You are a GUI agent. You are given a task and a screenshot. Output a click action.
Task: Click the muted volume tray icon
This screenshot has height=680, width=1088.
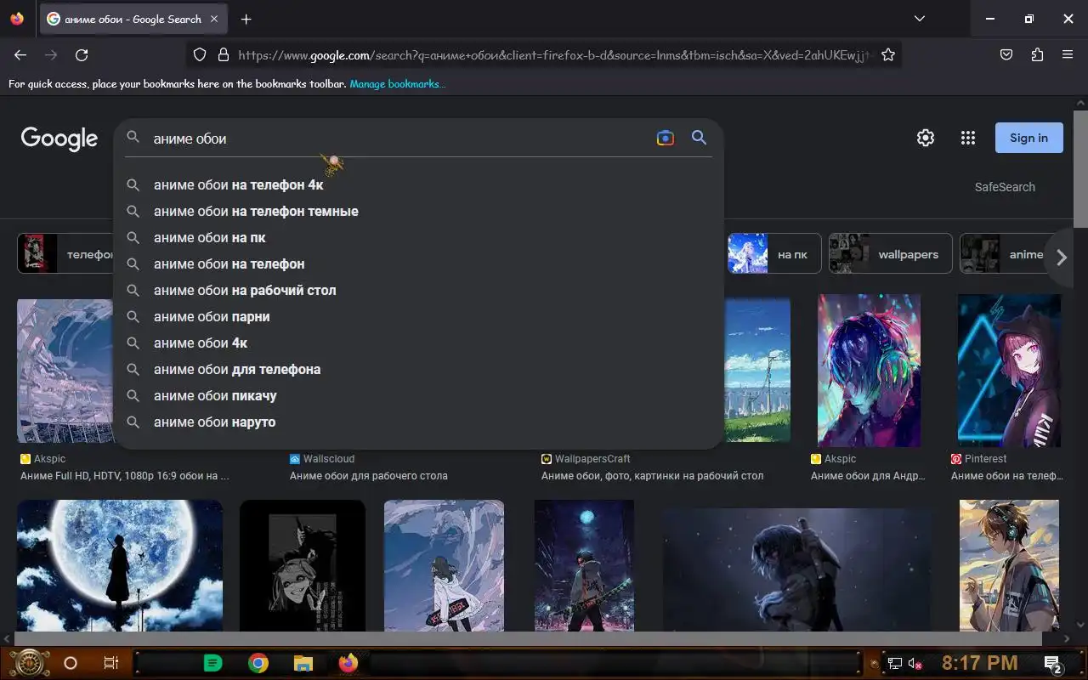[916, 664]
